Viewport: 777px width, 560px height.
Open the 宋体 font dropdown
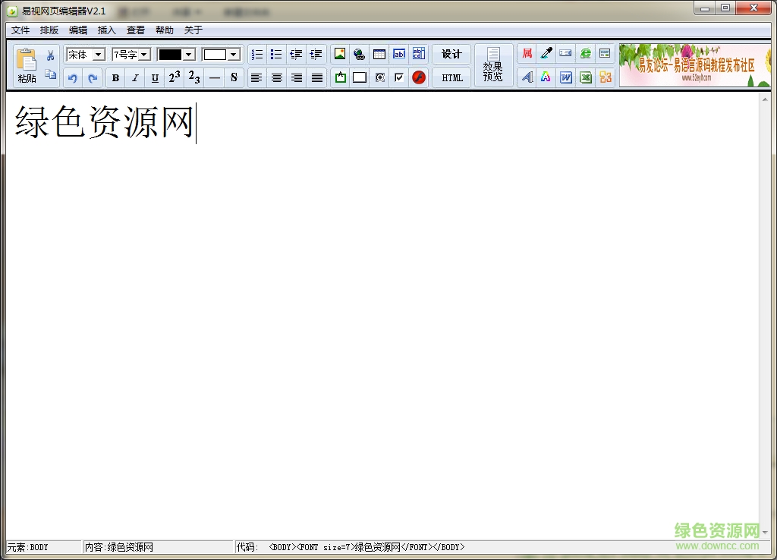98,55
